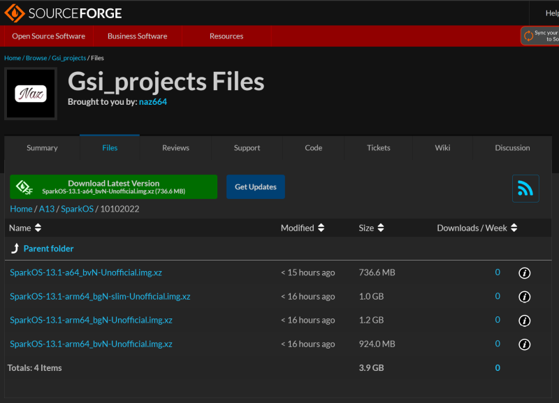
Task: Click the Help link in header
Action: click(x=552, y=13)
